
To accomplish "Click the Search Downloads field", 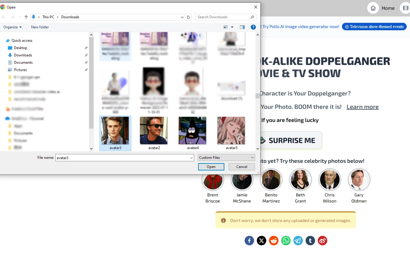I will click(223, 17).
